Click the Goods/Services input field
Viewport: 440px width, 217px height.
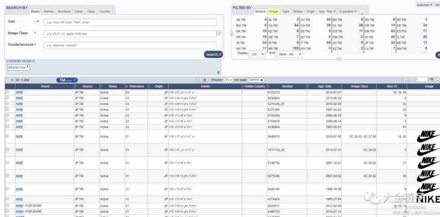(130, 45)
